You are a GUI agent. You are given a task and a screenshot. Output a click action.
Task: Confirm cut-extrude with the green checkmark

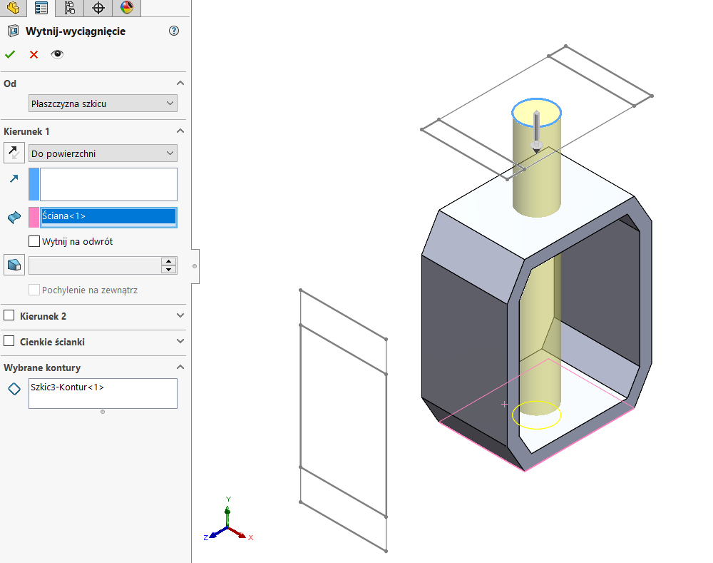pyautogui.click(x=10, y=54)
